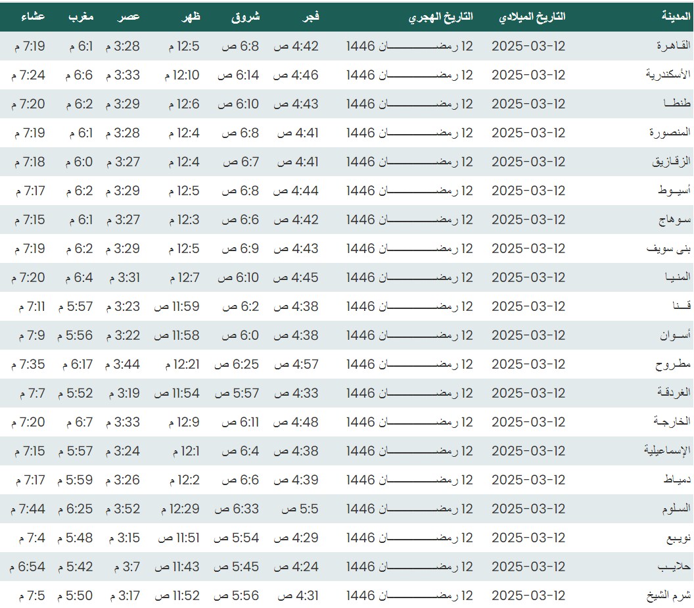This screenshot has height=608, width=694.
Task: Select the Fajr time 5:5 ص for السلوم
Action: 300,509
